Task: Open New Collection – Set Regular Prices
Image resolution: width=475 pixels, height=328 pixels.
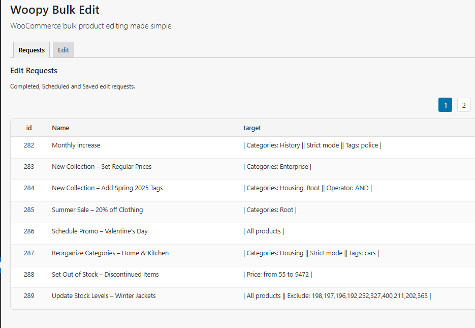Action: point(102,166)
